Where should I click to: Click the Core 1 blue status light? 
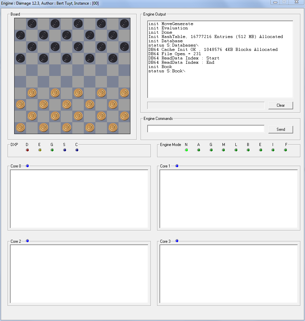177,166
